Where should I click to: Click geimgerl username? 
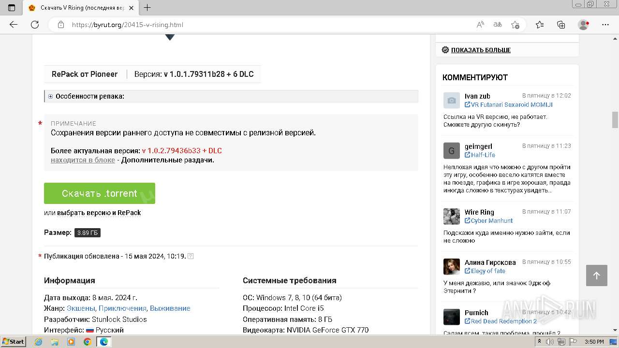pyautogui.click(x=478, y=146)
